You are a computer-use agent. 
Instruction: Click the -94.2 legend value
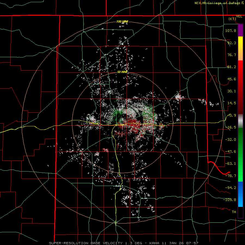tap(231, 188)
